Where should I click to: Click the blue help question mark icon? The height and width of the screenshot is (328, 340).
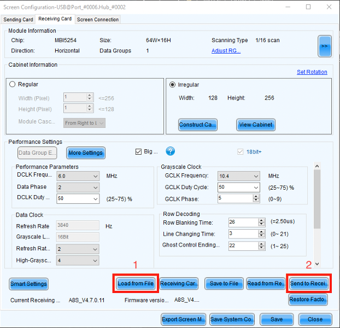click(170, 151)
